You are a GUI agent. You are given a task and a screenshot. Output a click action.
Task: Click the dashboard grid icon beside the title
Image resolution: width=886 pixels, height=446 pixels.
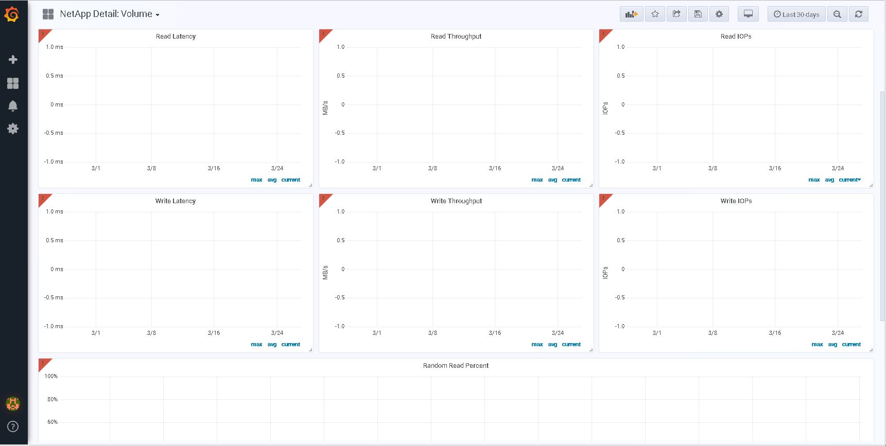click(48, 14)
